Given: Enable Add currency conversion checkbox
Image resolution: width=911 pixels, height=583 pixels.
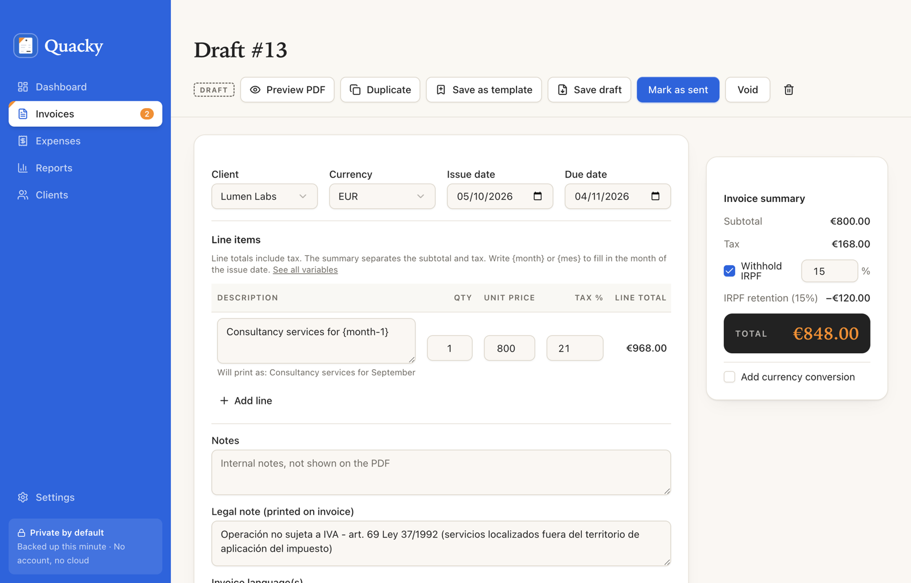Looking at the screenshot, I should tap(729, 377).
